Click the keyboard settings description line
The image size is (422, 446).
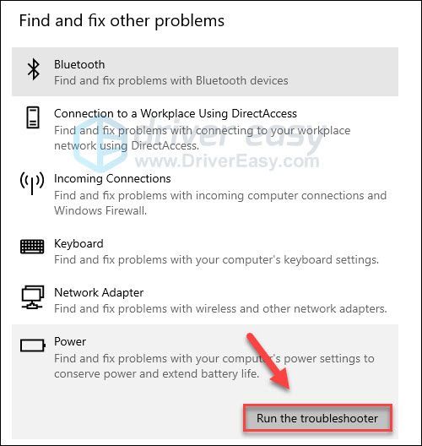[x=216, y=259]
